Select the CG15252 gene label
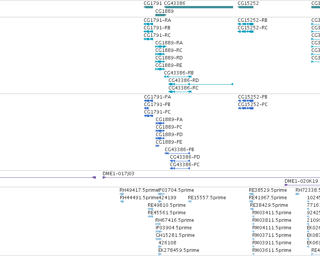This screenshot has width=320, height=256. tap(248, 3)
